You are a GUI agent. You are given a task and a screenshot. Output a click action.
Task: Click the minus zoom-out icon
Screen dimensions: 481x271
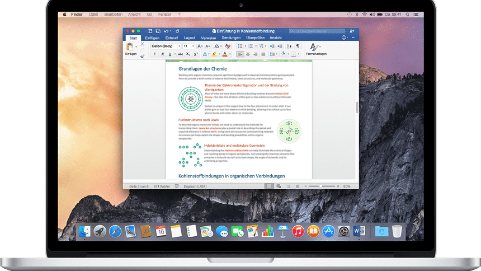point(305,186)
